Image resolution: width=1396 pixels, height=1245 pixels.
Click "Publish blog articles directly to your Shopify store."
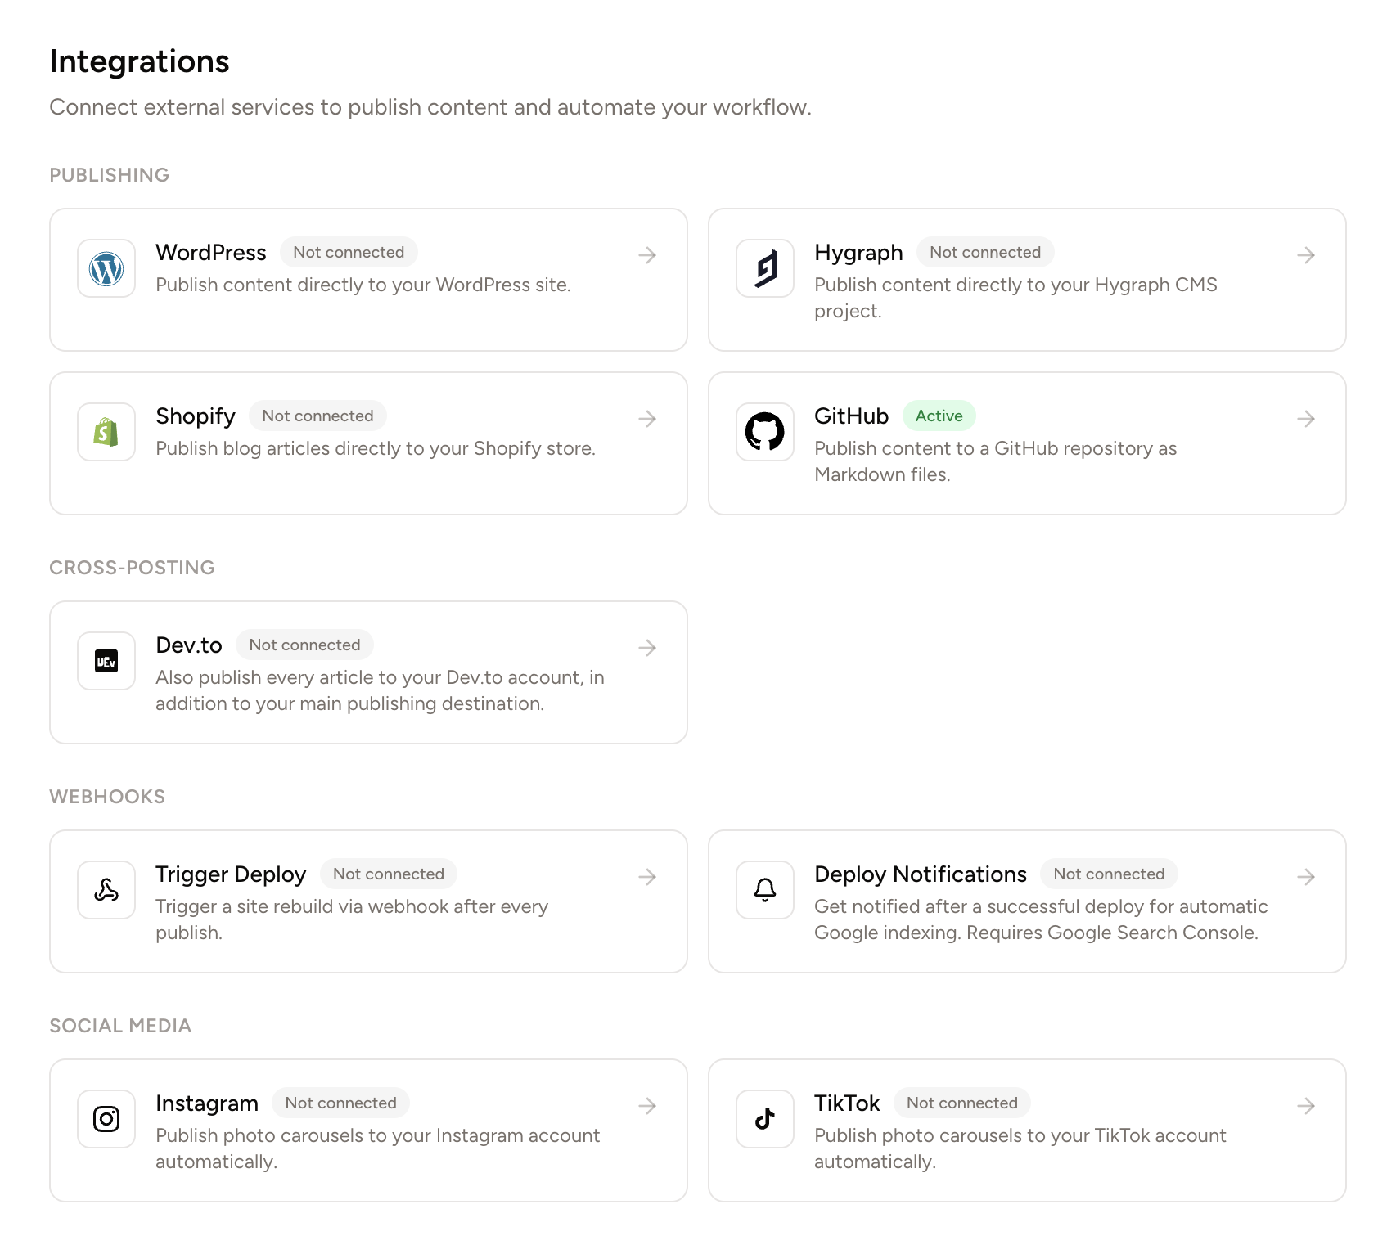pos(376,448)
